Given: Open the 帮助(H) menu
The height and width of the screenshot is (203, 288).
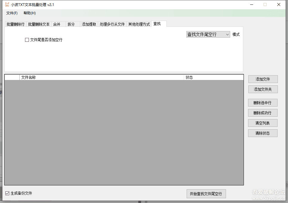Looking at the screenshot, I should click(29, 13).
